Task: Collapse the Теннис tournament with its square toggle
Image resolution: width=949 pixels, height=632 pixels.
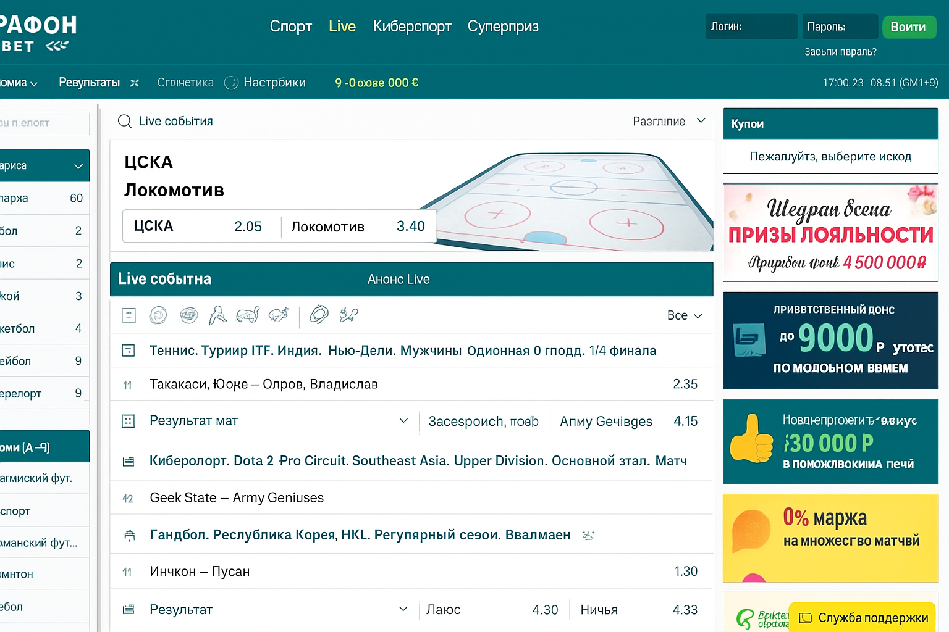Action: [x=129, y=351]
